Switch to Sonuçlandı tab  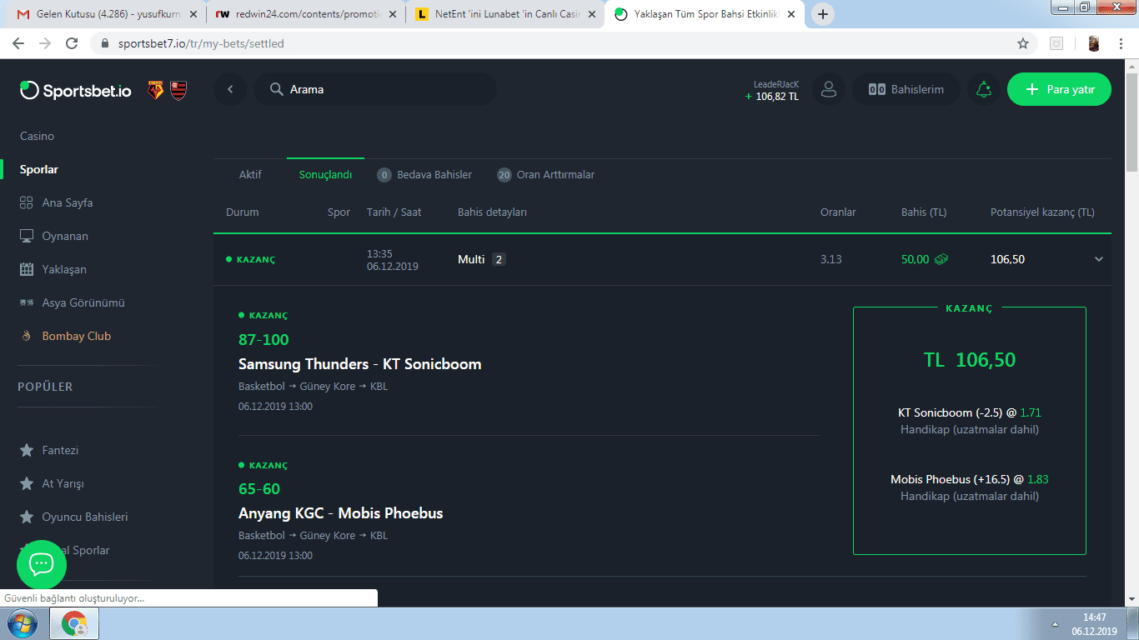[x=325, y=174]
